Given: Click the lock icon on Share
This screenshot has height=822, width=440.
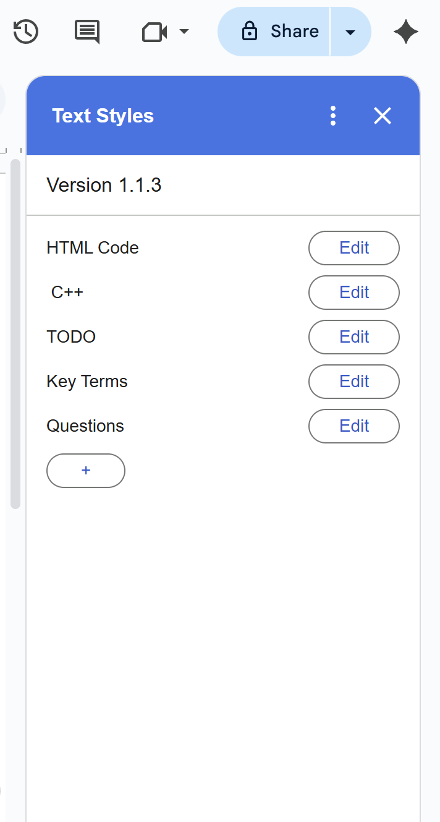Looking at the screenshot, I should [x=250, y=31].
